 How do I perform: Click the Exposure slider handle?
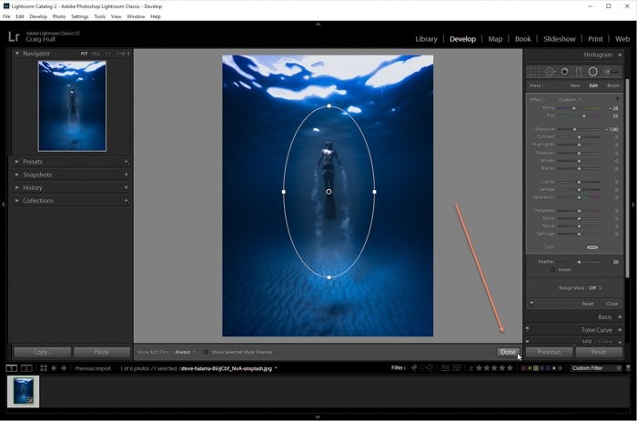574,129
